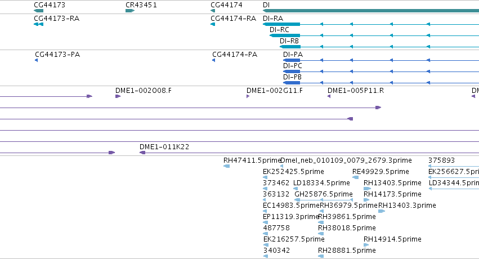
Task: Select the CG44174 gene label
Action: point(226,5)
